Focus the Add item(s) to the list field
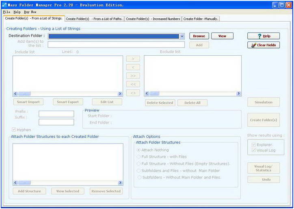 (x=116, y=45)
